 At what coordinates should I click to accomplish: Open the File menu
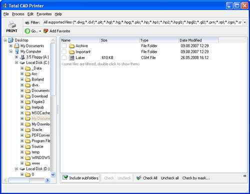tap(6, 14)
